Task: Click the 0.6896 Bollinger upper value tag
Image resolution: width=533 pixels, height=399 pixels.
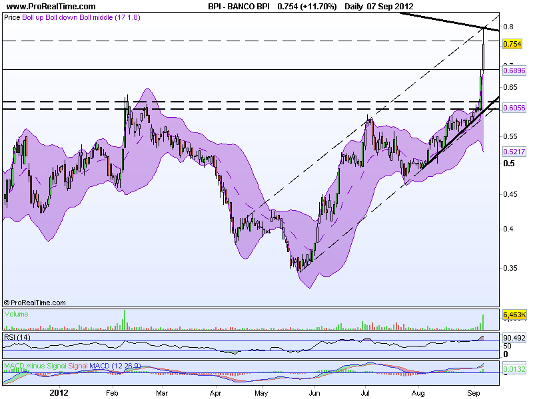Action: (x=514, y=70)
